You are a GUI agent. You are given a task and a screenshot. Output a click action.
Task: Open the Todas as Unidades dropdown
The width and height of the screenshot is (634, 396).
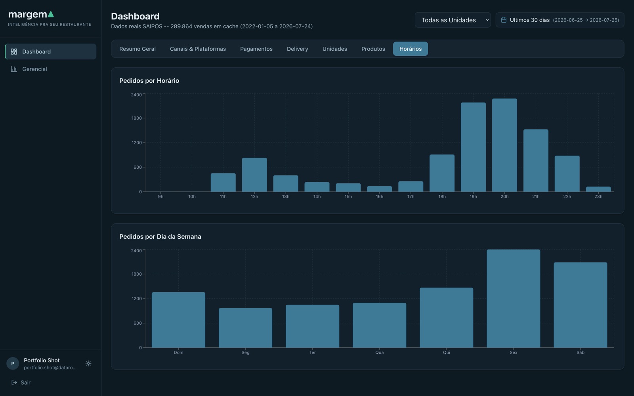coord(453,20)
